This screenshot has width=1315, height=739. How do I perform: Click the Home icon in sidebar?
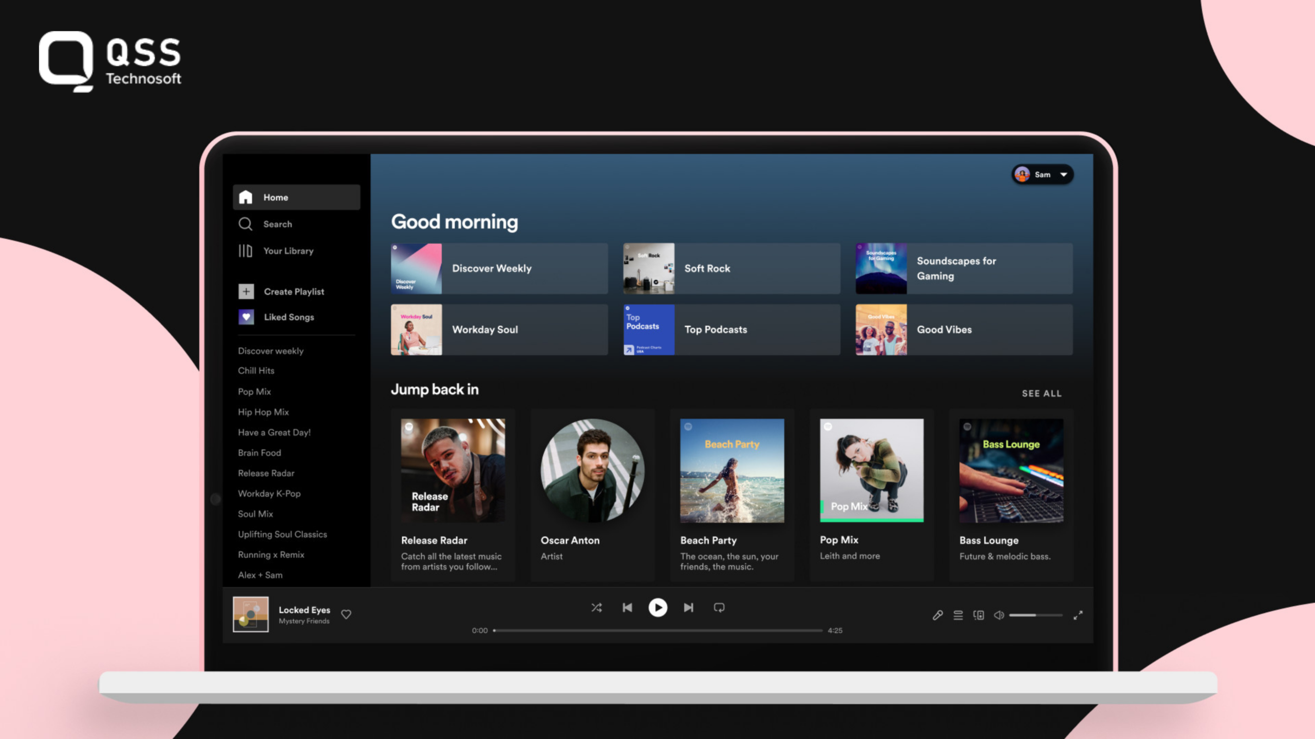246,197
